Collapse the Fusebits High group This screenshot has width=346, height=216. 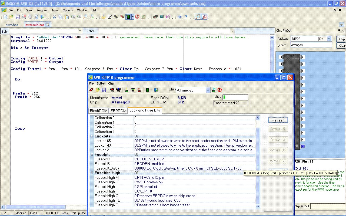[92, 173]
